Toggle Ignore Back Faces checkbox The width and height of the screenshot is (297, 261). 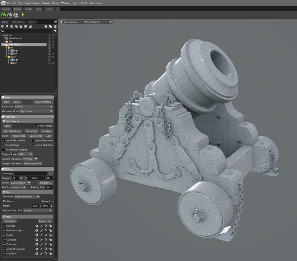pos(33,145)
